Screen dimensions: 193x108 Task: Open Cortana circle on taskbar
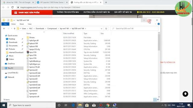click(x=59, y=105)
